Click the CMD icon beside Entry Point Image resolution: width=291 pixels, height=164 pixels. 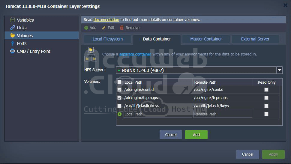12,51
